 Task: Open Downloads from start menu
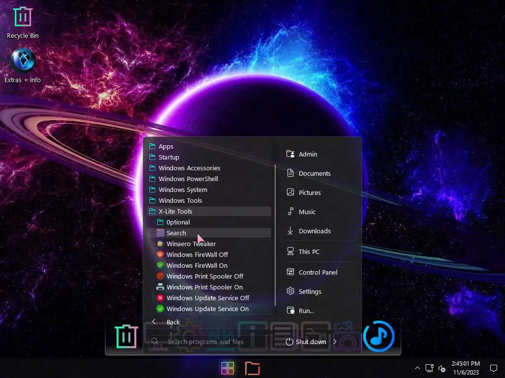(321, 231)
